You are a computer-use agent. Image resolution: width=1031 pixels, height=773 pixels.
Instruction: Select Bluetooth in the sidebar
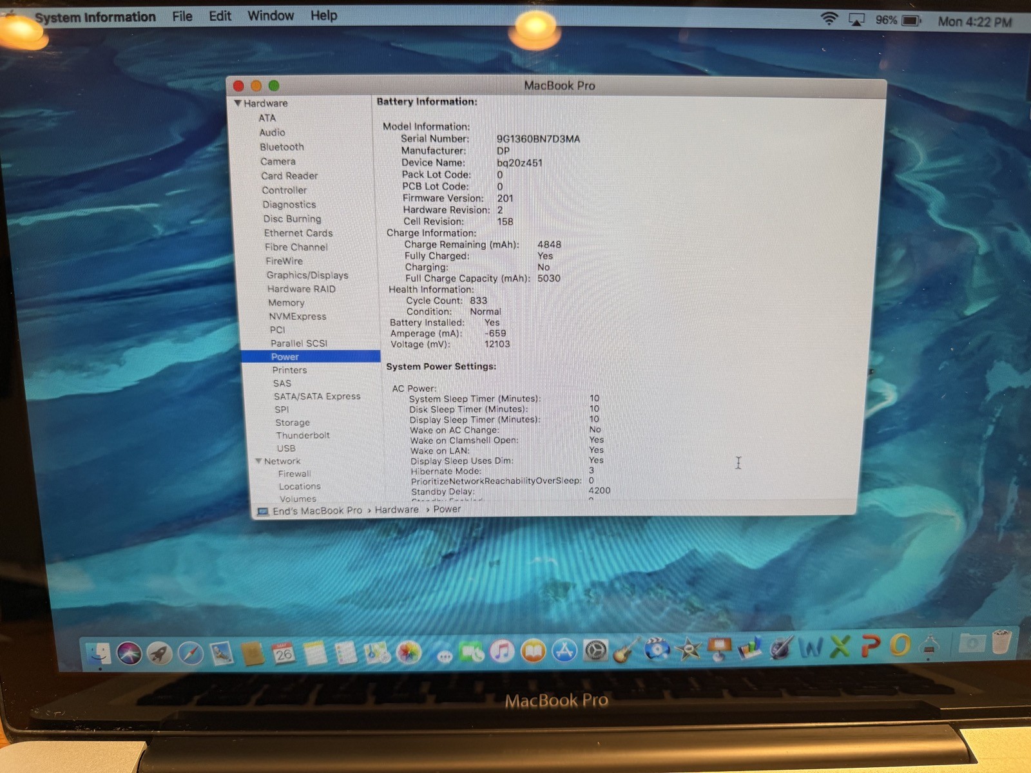pyautogui.click(x=282, y=147)
